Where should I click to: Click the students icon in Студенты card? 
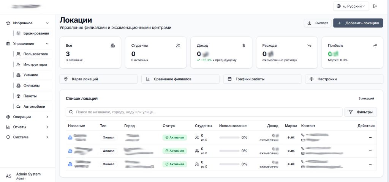[178, 45]
